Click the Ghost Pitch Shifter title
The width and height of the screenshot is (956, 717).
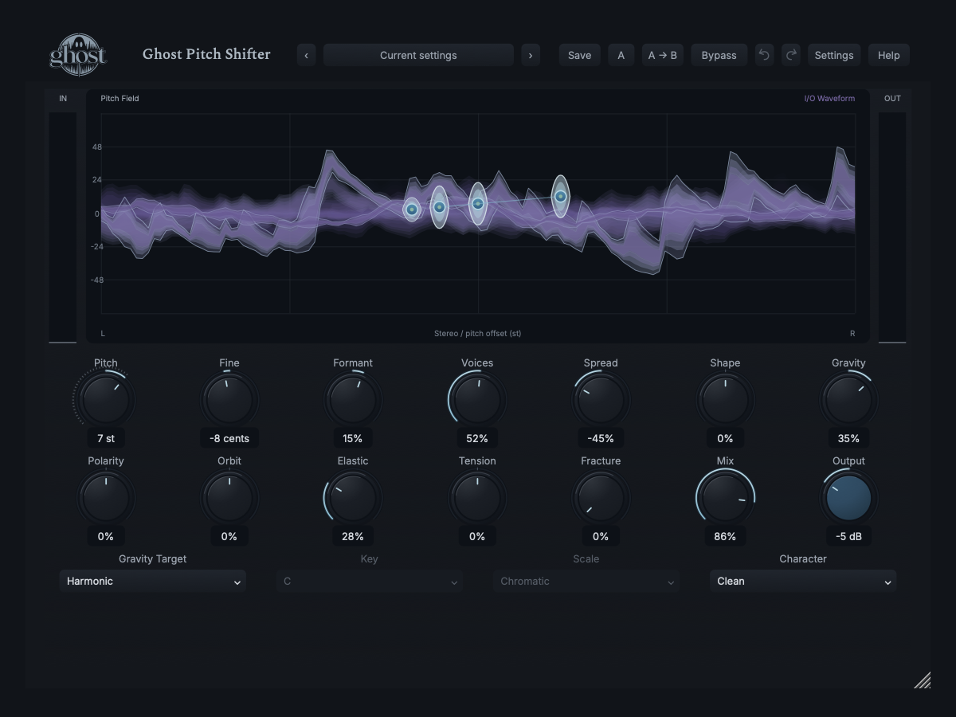tap(206, 54)
